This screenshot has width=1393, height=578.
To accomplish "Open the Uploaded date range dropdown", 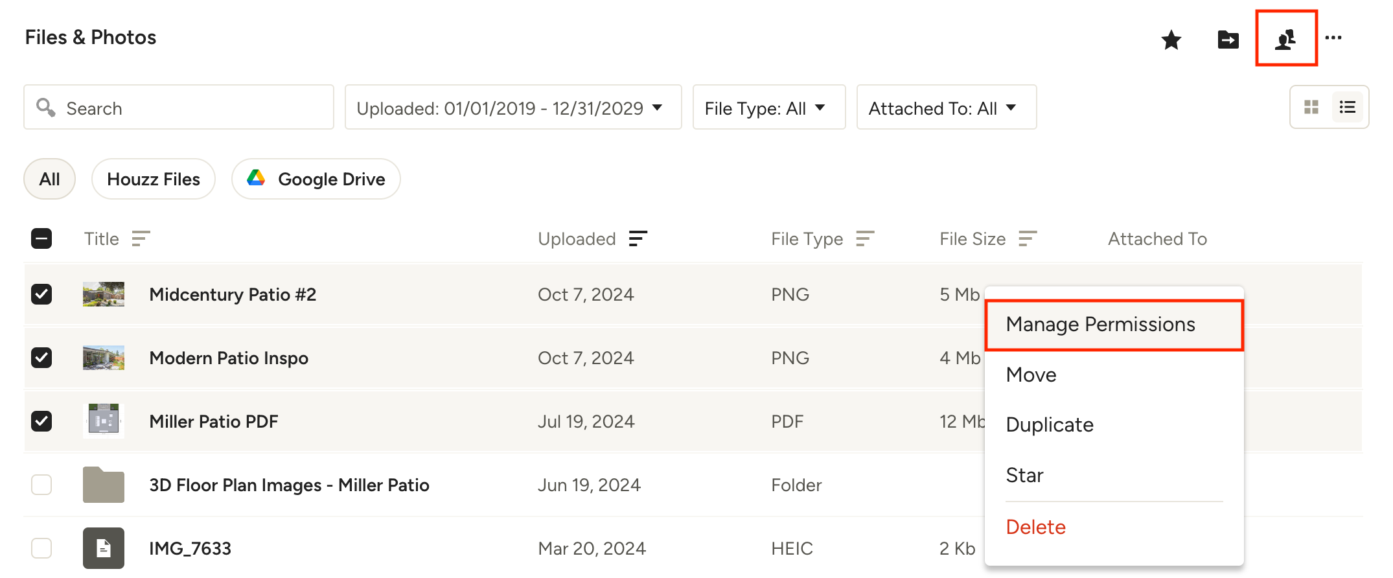I will coord(512,108).
